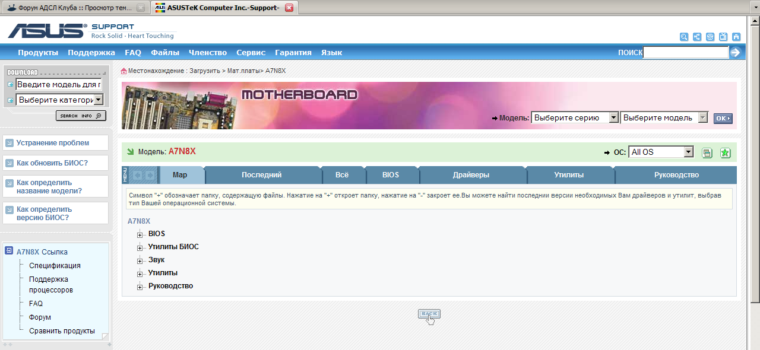
Task: Open the sitemap icon in header
Action: (x=697, y=37)
